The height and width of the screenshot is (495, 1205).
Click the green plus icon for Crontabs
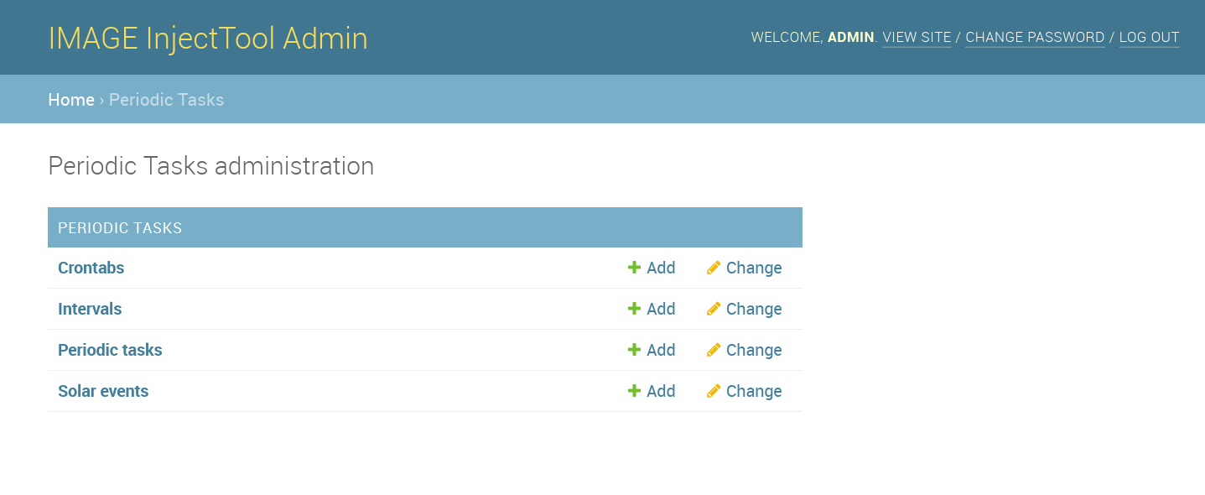pos(634,268)
